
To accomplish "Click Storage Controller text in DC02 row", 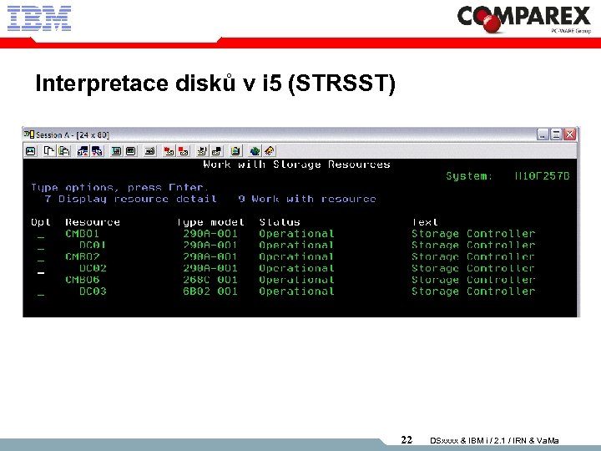I will coord(473,268).
